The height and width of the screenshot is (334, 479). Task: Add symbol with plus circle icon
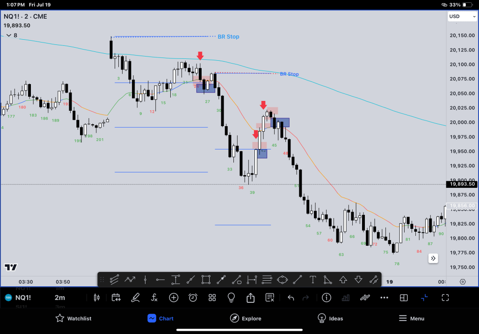pos(174,298)
